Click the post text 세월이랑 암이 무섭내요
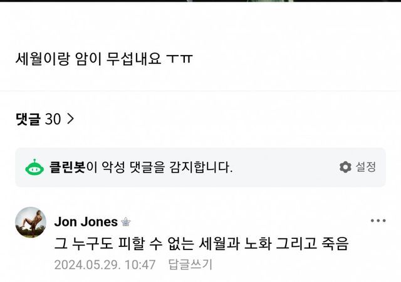 [x=104, y=59]
